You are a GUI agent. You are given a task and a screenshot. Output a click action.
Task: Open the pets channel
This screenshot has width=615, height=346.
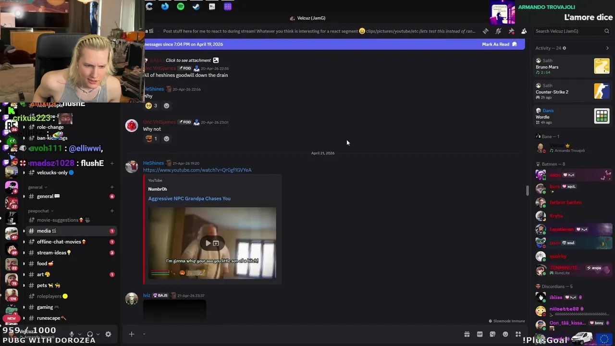[x=70, y=285]
